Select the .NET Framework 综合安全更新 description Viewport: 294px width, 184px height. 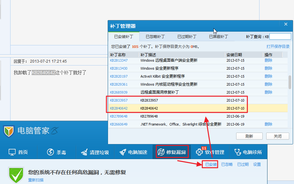[x=181, y=124]
